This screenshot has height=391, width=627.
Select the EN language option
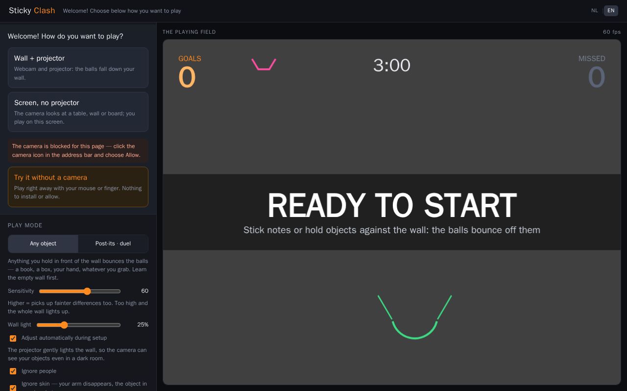coord(611,10)
